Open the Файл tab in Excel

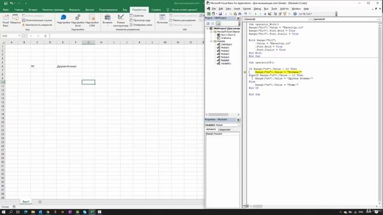pyautogui.click(x=6, y=10)
